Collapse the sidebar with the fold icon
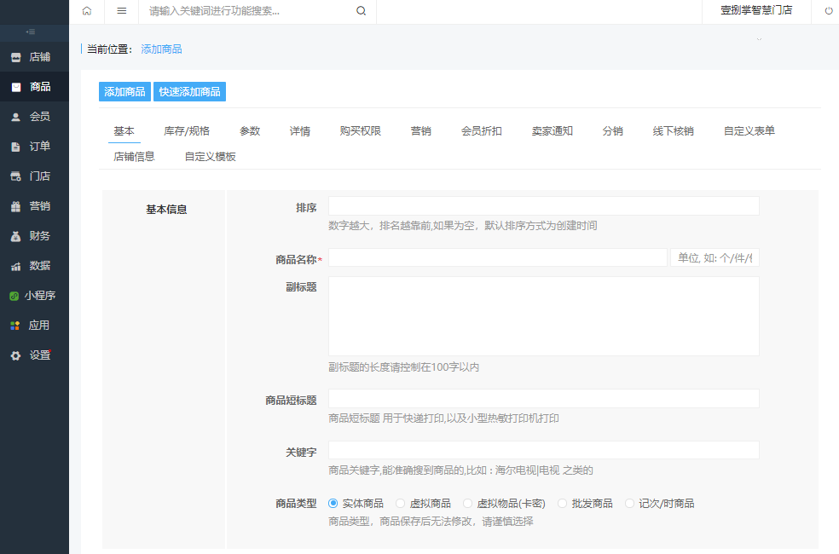Image resolution: width=839 pixels, height=554 pixels. [x=31, y=32]
